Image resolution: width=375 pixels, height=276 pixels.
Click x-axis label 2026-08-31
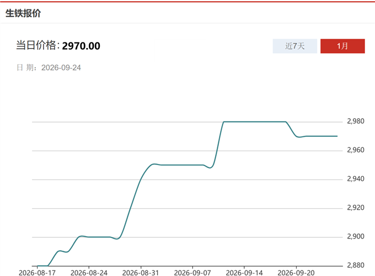[141, 273]
